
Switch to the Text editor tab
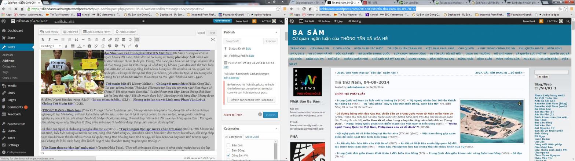coord(212,32)
